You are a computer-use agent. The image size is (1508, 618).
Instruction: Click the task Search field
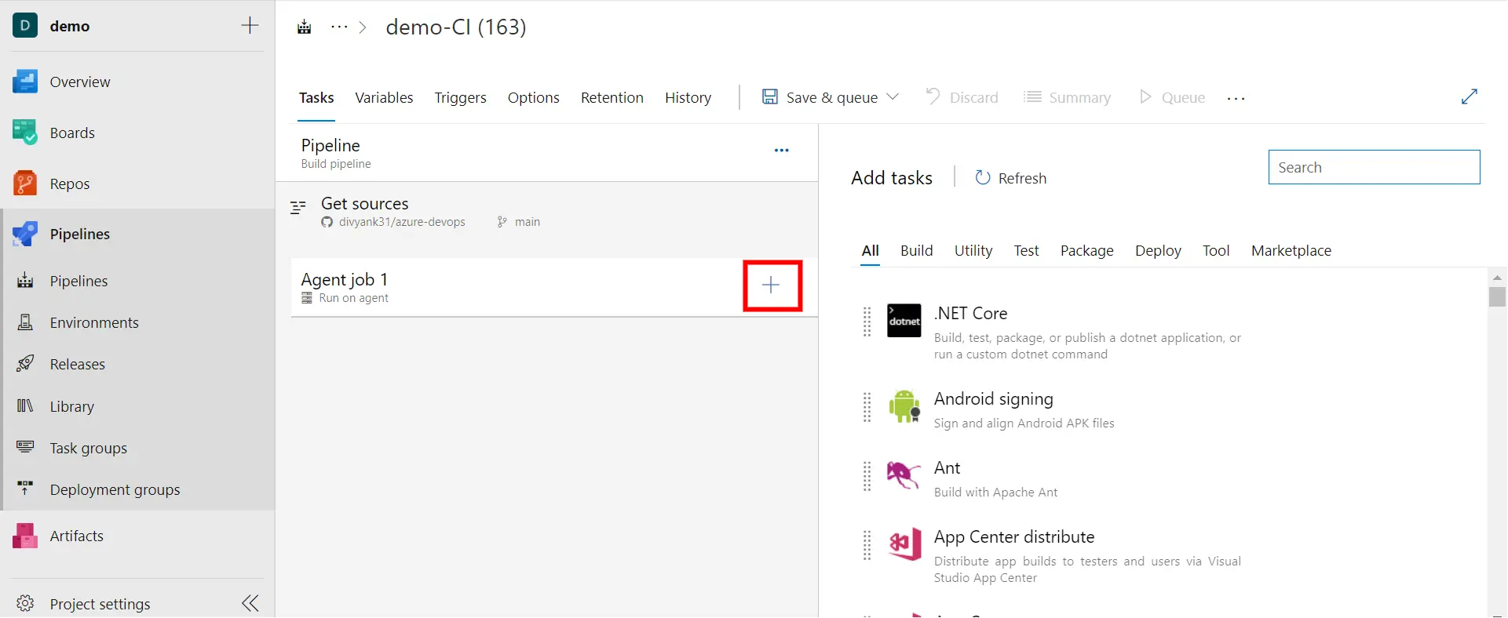[x=1375, y=167]
